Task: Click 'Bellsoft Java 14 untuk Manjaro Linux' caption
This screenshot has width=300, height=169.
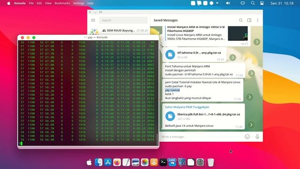Action: tap(189, 126)
